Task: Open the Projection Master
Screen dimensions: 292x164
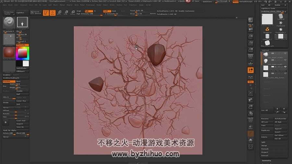Action: (9, 13)
